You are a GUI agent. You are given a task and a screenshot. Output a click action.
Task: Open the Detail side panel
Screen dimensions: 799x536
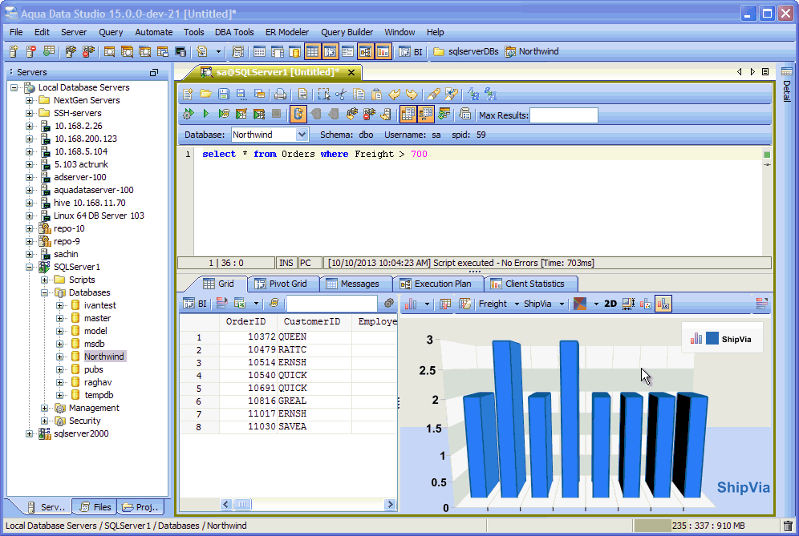[x=787, y=84]
